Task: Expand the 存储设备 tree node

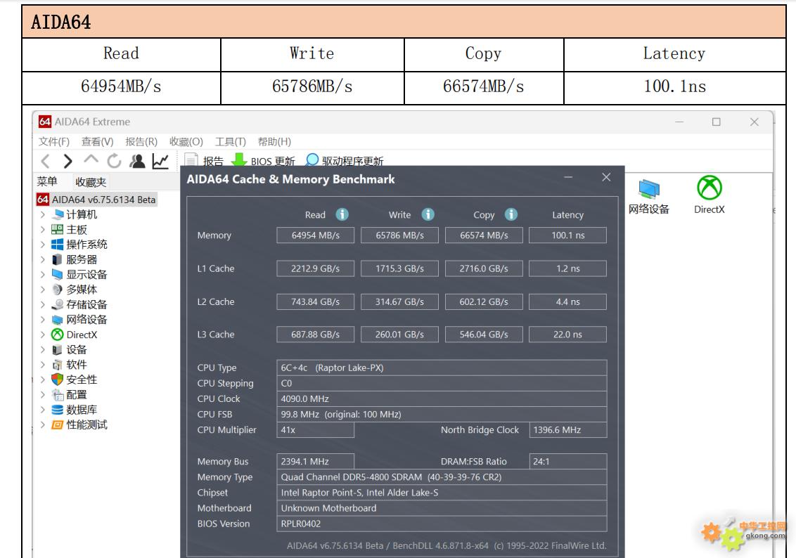Action: click(43, 304)
